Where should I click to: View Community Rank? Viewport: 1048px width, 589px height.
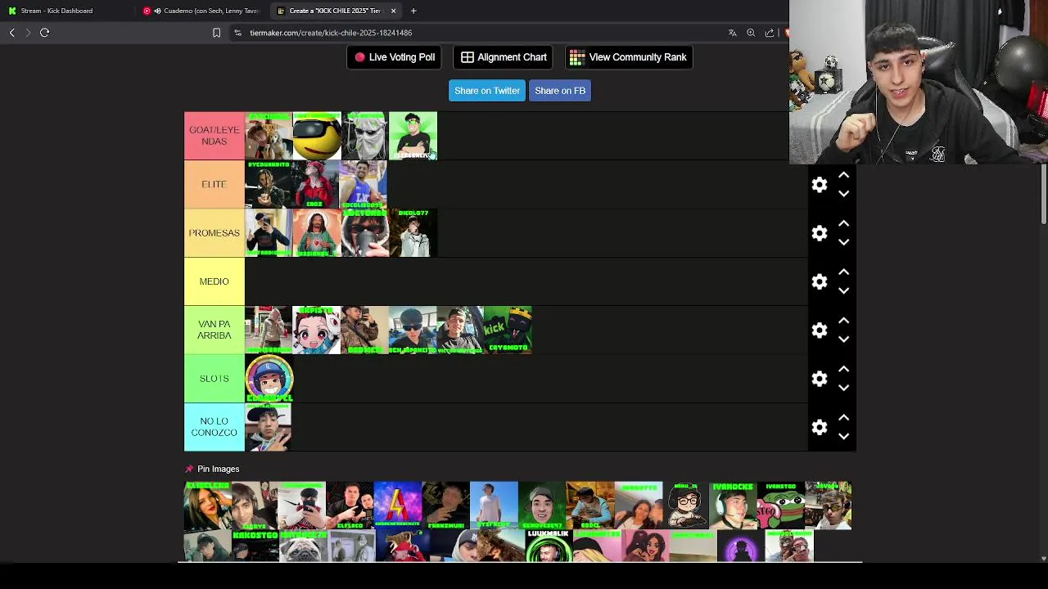point(628,57)
